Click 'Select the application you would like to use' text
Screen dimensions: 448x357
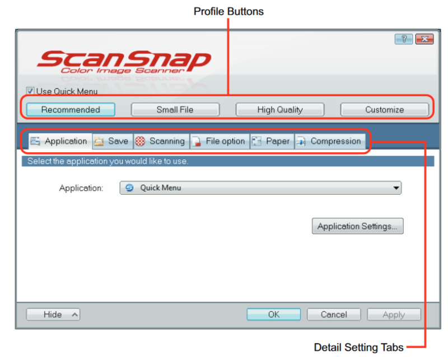click(x=108, y=161)
